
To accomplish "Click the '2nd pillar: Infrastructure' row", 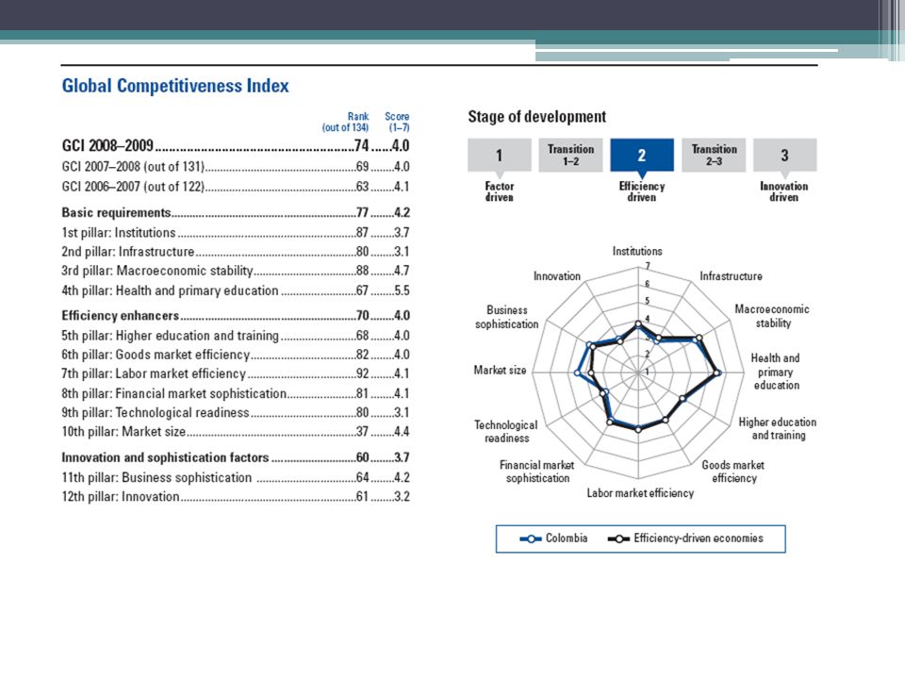I will [x=236, y=252].
